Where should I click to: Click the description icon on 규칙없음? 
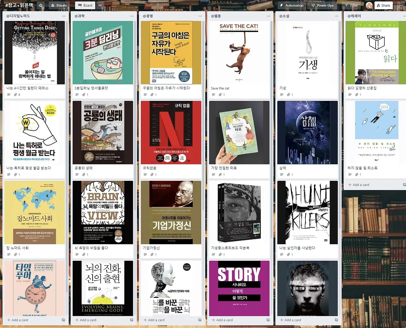tap(145, 174)
